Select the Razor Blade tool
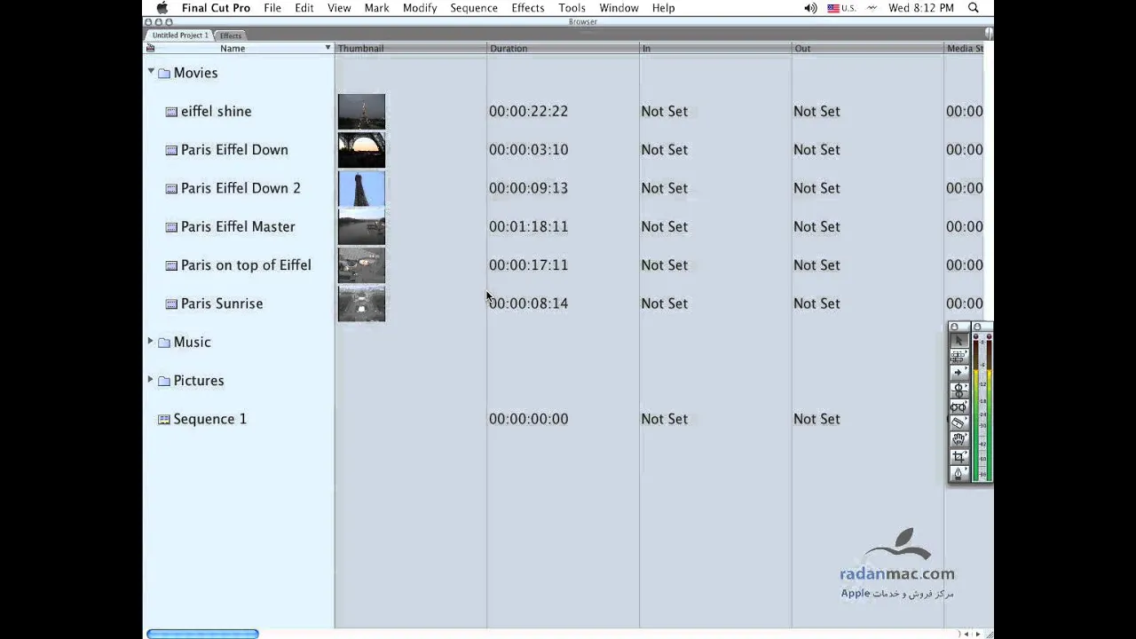Screen dimensions: 1136x639 (959, 422)
